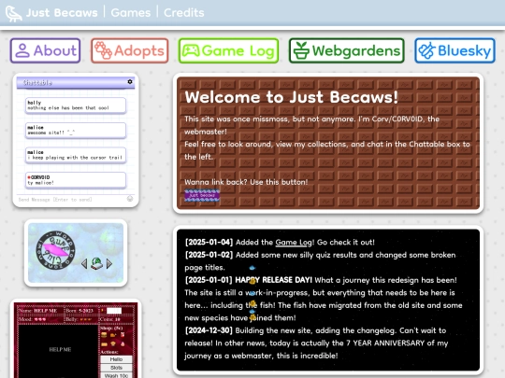Screen dimensions: 505x378
Task: Open the Bluesky profile button
Action: tap(454, 50)
